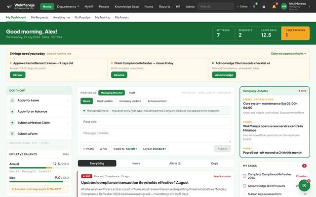Switch to the My Training tab
This screenshot has height=197, width=316.
pos(103,18)
